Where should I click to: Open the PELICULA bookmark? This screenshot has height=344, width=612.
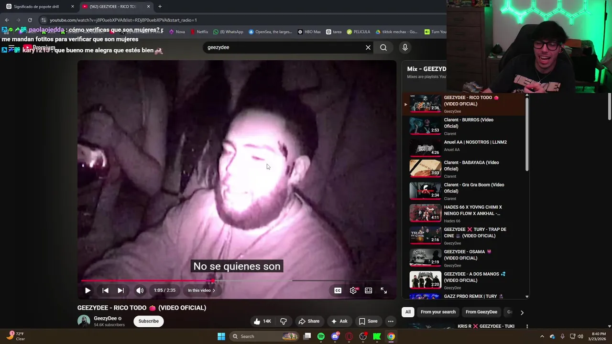[x=358, y=32]
